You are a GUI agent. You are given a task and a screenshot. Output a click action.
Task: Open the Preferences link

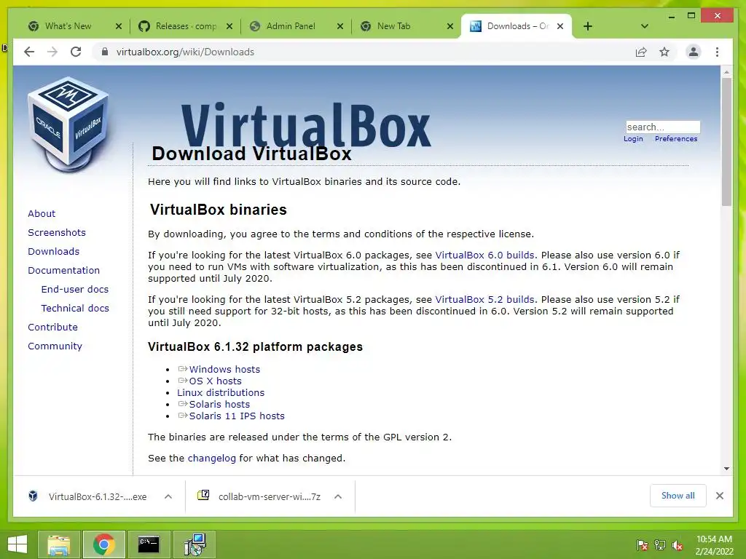675,139
